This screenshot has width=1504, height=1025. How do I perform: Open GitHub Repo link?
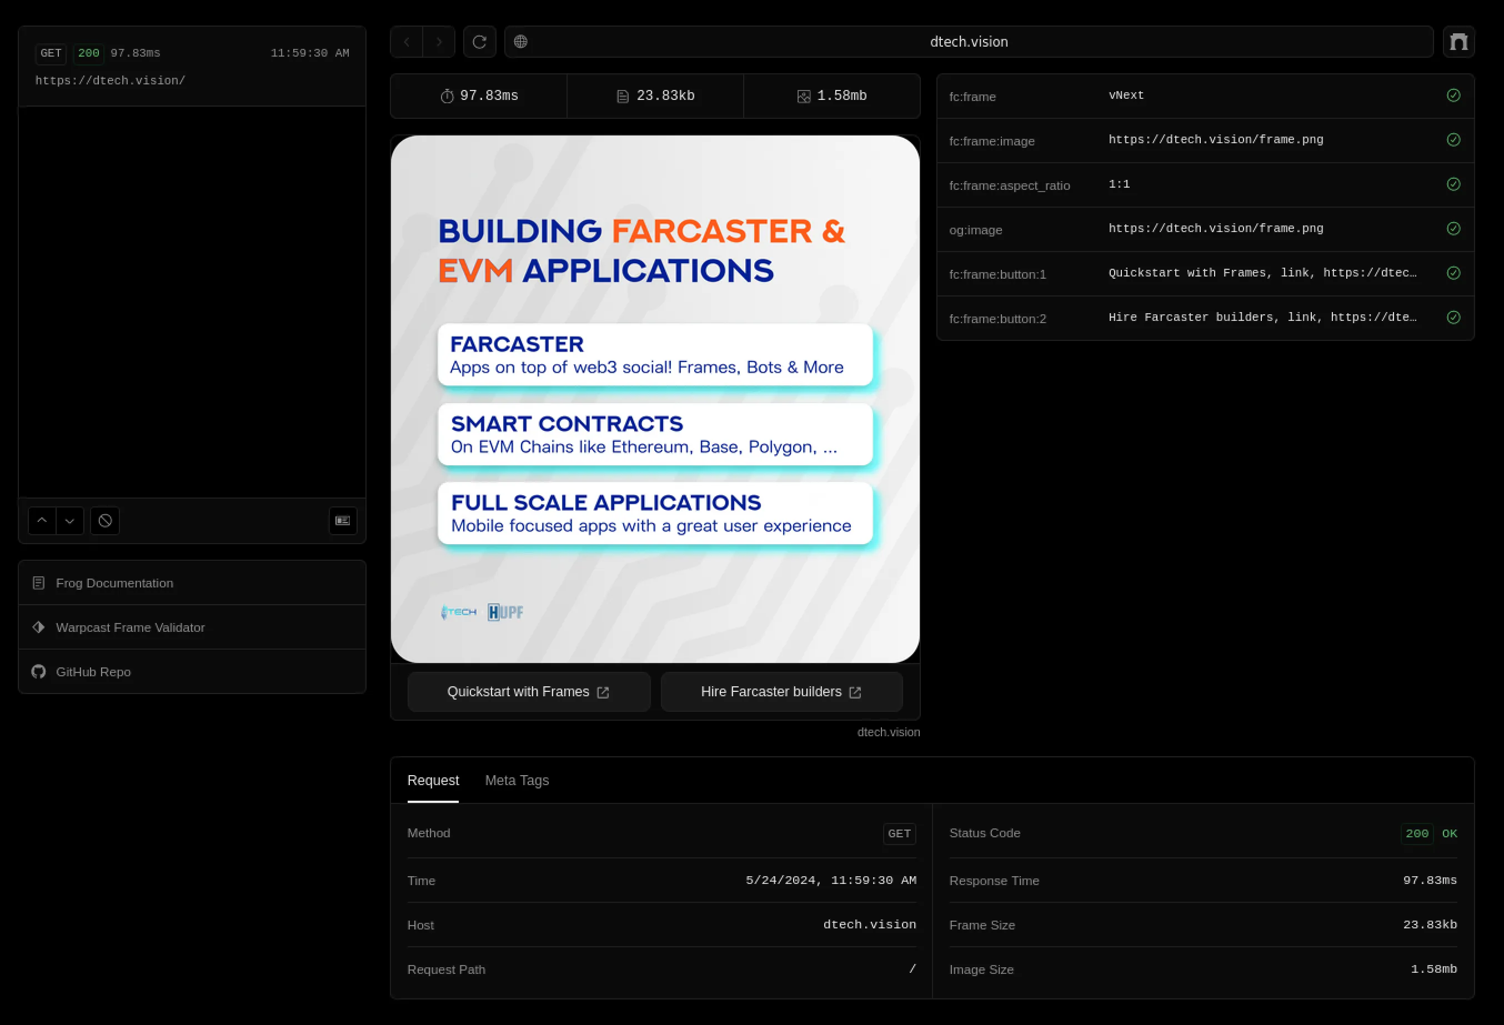[192, 672]
